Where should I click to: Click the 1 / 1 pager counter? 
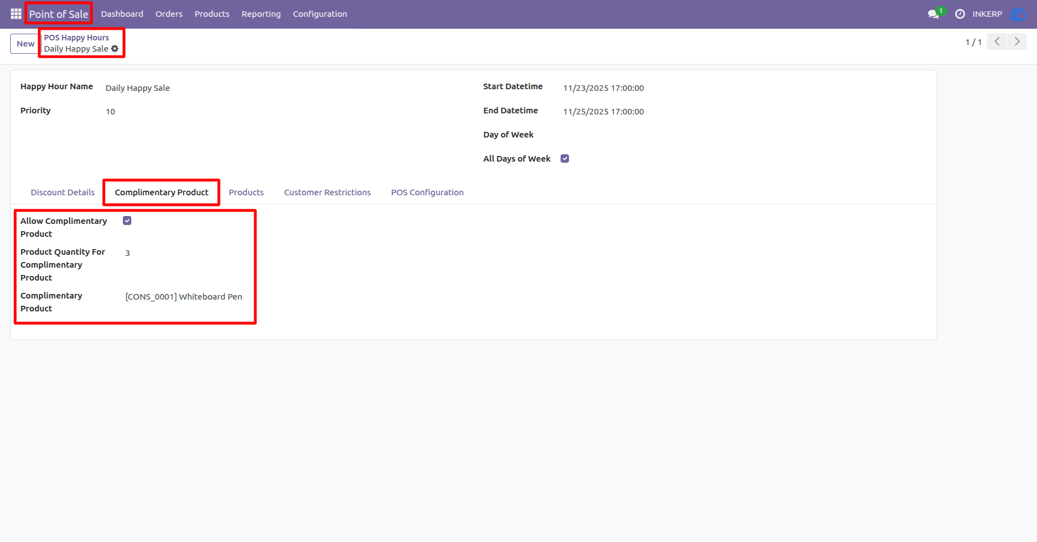pos(974,42)
